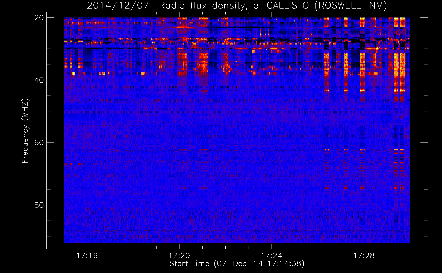Click the 17:28 time tick label
Viewport: 442px width, 273px height.
point(364,256)
